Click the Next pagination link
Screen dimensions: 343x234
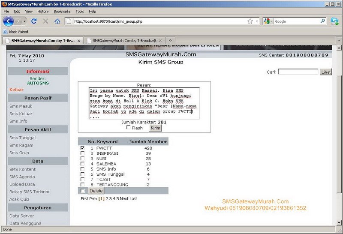[x=124, y=199]
